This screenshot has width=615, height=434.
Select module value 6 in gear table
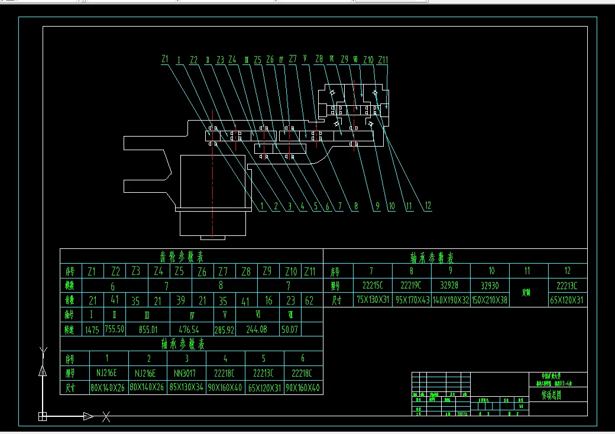pos(113,286)
